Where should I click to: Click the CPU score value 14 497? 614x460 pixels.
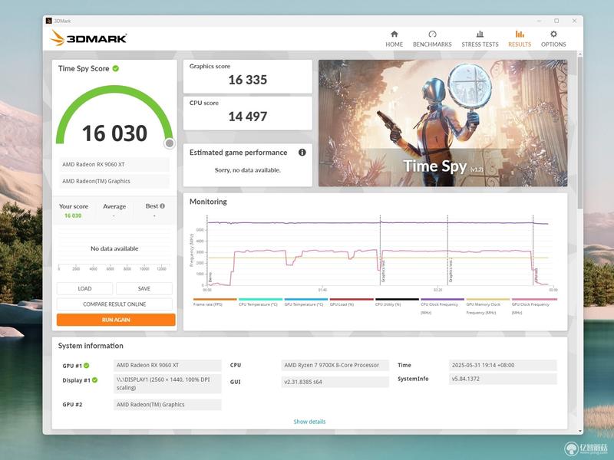pyautogui.click(x=247, y=117)
